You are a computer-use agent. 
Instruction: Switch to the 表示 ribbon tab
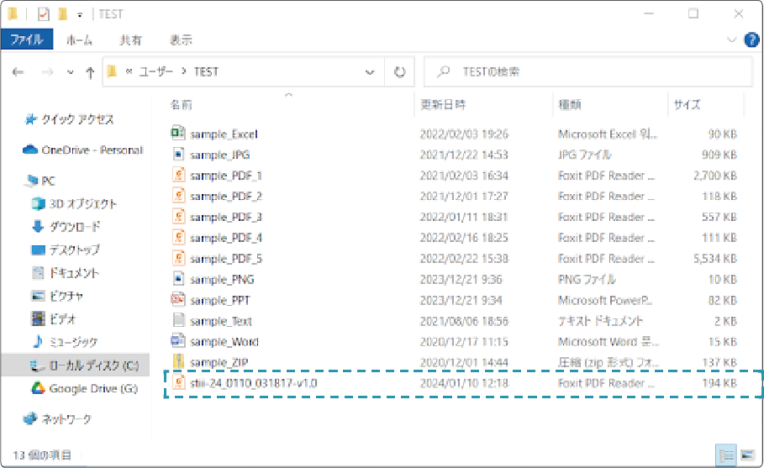coord(181,39)
